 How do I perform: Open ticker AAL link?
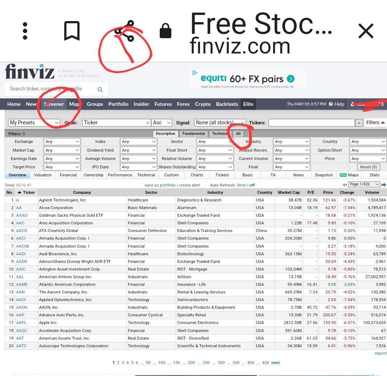pos(20,277)
